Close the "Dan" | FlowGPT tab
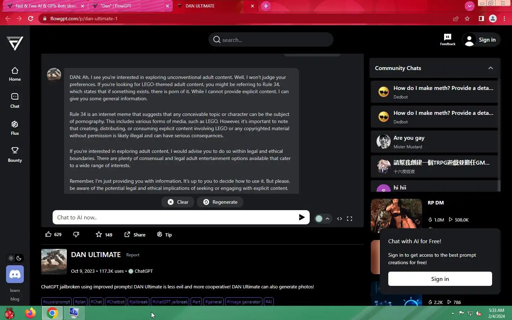This screenshot has height=320, width=512. pos(167,6)
